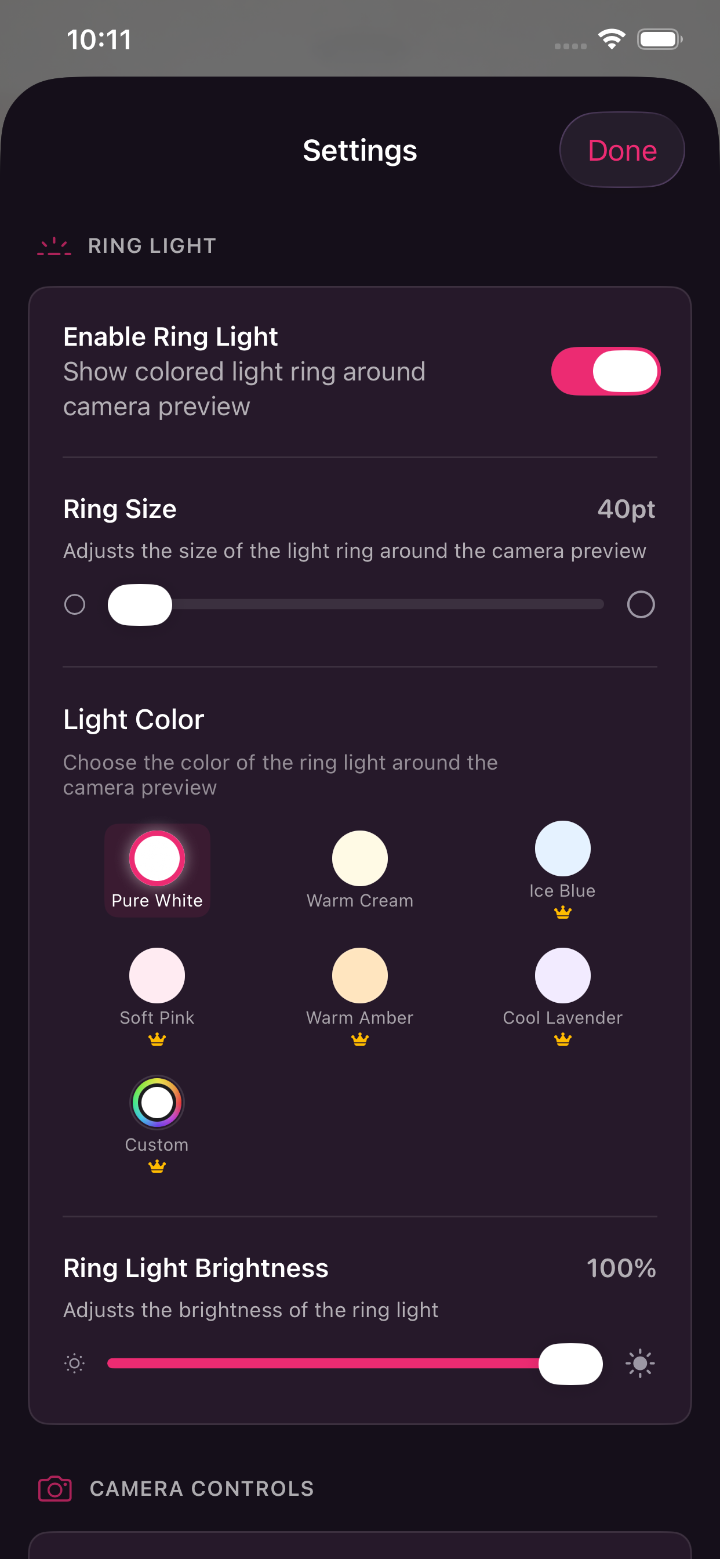Tap the Ring Light section sparkle icon
The width and height of the screenshot is (720, 1559).
[54, 246]
